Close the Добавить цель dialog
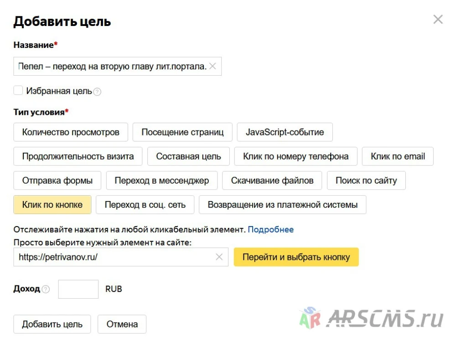456x347 pixels. (x=438, y=20)
